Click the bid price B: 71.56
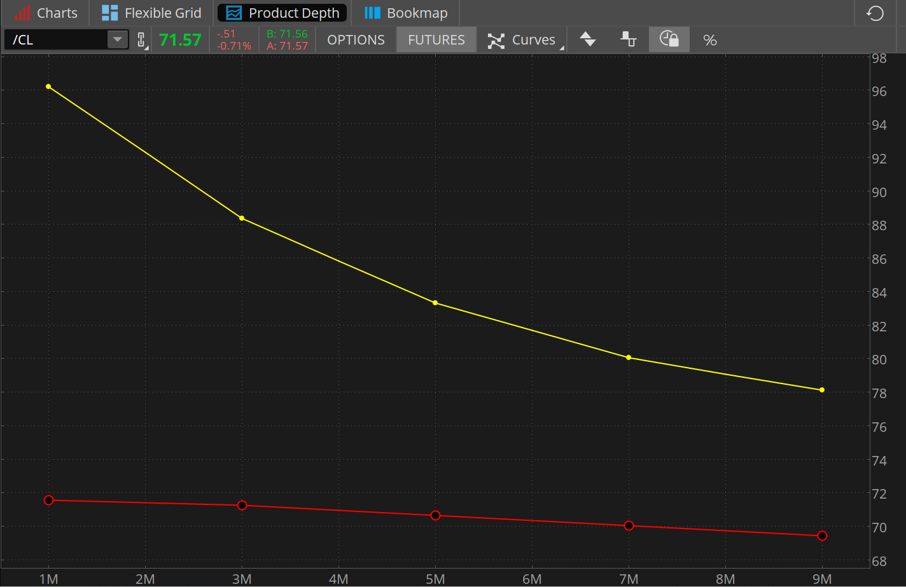906x587 pixels. click(287, 34)
